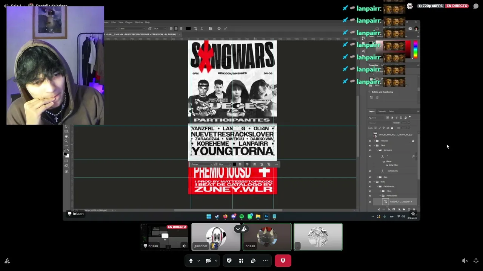
Task: Click the lock all padlock icon
Action: (392, 128)
